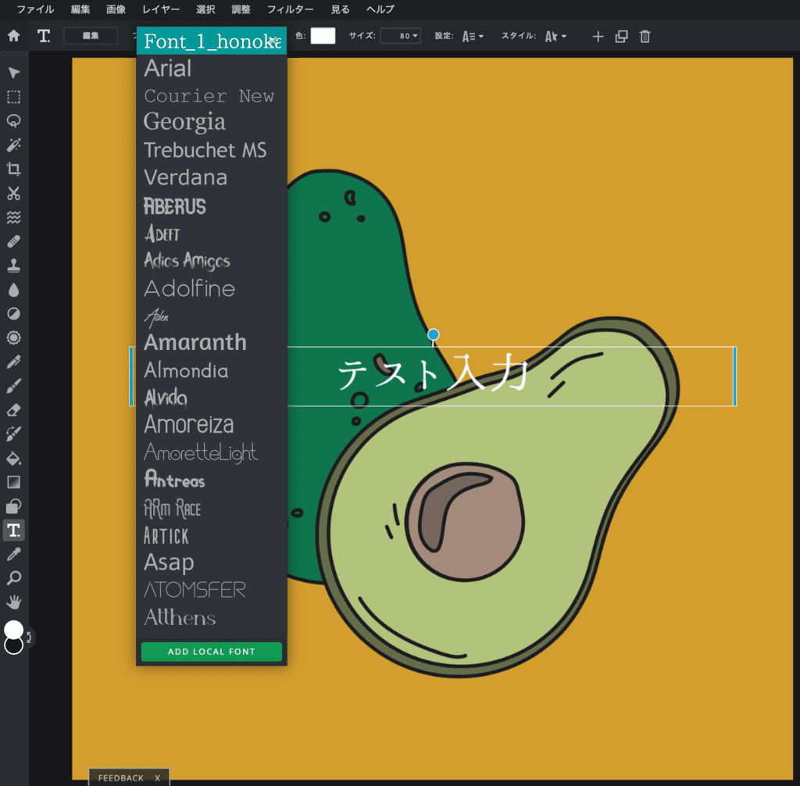
Task: Click the ADD LOCAL FONT button
Action: [211, 652]
